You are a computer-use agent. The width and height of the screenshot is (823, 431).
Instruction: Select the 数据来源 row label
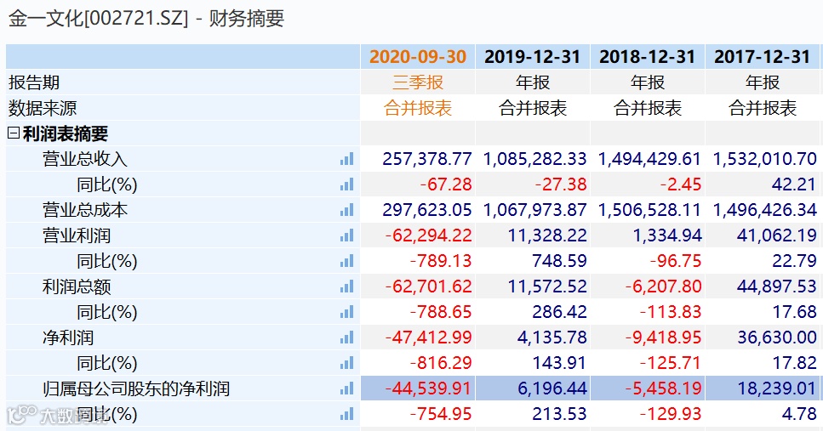tap(43, 108)
